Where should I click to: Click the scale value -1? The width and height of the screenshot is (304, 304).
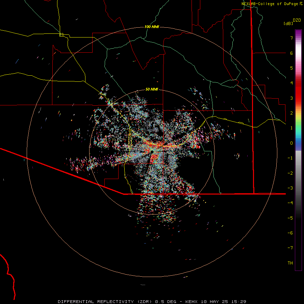[290, 158]
